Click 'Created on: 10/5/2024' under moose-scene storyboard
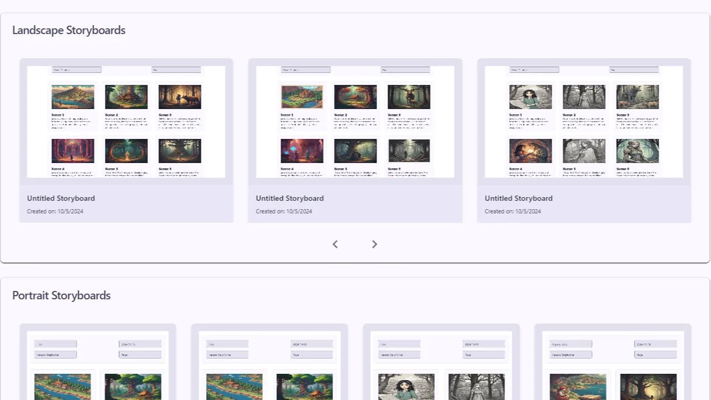 point(284,211)
